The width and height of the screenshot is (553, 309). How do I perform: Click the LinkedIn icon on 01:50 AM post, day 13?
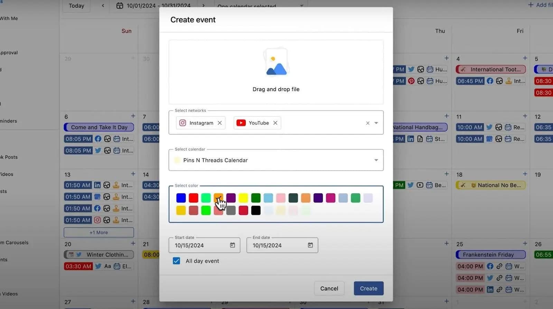[x=97, y=185]
